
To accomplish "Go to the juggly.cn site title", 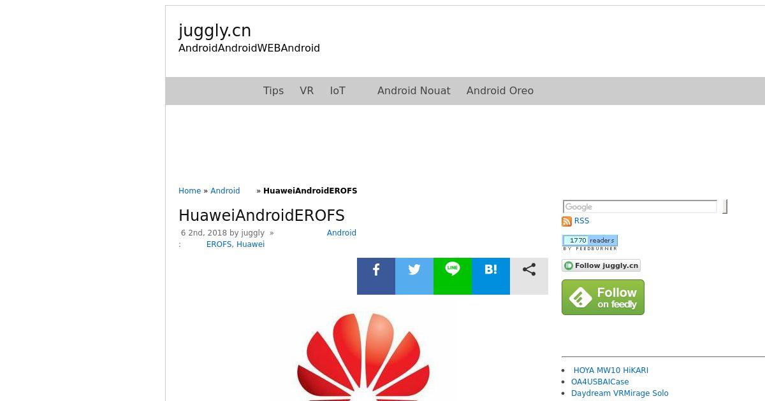I will pos(215,31).
